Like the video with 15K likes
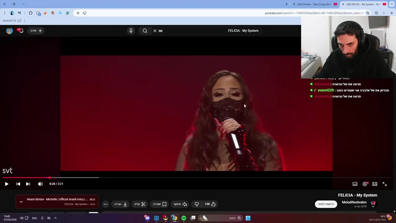 210,204
